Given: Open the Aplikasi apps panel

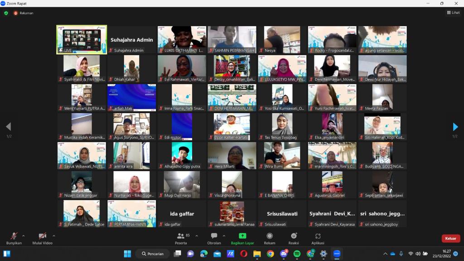Looking at the screenshot, I should (x=318, y=238).
